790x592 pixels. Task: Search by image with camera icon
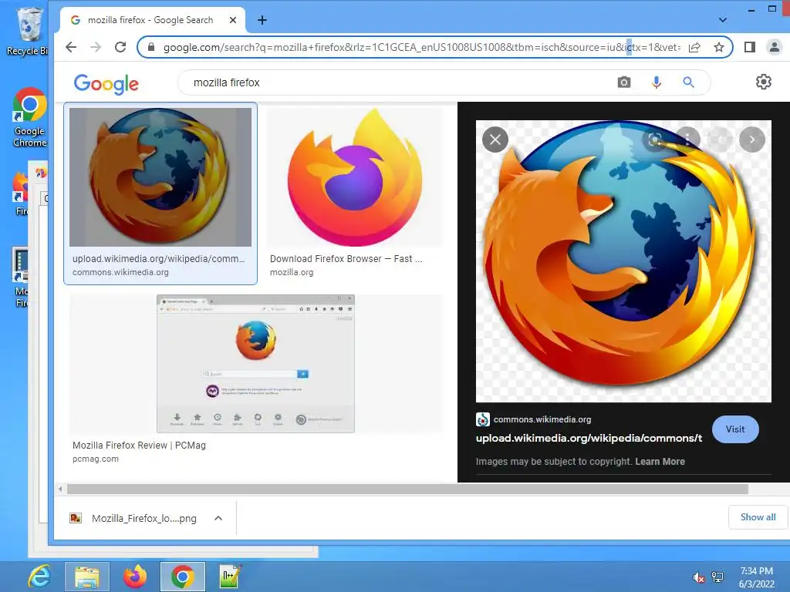(x=623, y=82)
